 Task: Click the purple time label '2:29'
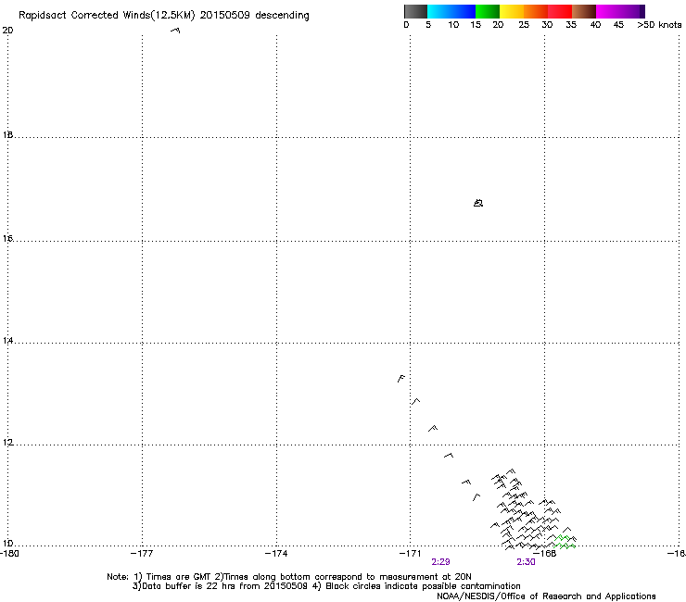[440, 562]
